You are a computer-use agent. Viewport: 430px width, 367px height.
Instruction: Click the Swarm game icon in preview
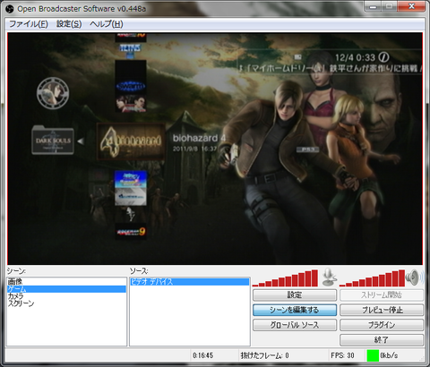point(131,86)
